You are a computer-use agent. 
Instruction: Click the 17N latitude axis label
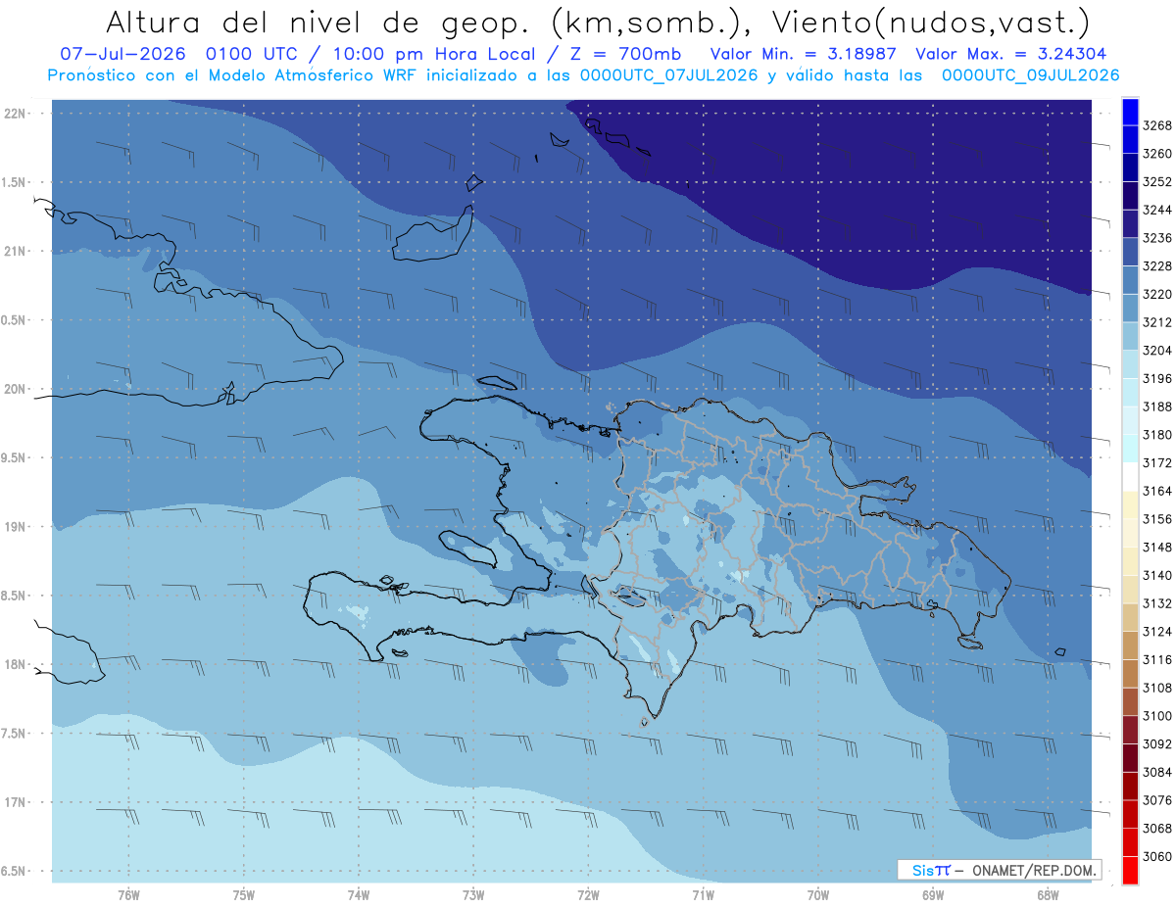15,802
